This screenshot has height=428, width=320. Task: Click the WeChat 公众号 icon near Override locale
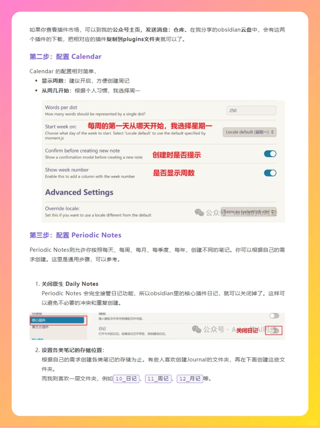pos(200,213)
